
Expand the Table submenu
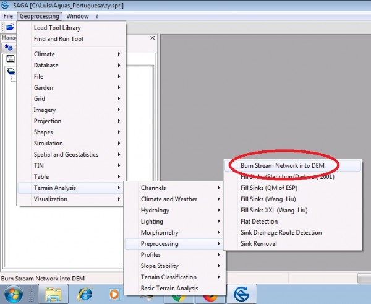click(x=71, y=176)
